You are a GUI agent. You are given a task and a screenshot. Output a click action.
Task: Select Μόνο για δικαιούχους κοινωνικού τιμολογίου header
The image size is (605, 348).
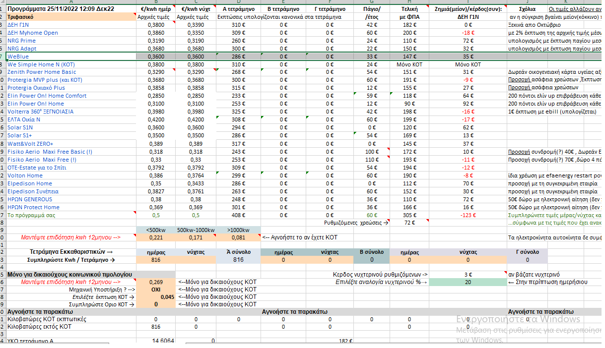coord(71,274)
